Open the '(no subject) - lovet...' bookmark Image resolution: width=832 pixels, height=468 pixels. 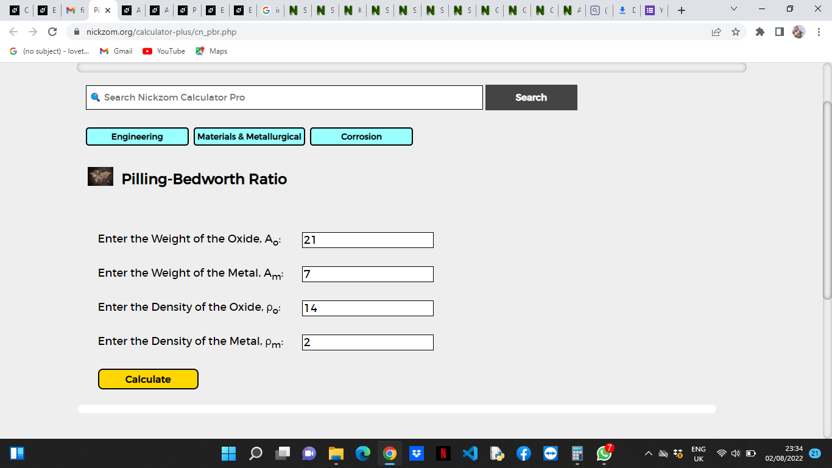click(50, 51)
